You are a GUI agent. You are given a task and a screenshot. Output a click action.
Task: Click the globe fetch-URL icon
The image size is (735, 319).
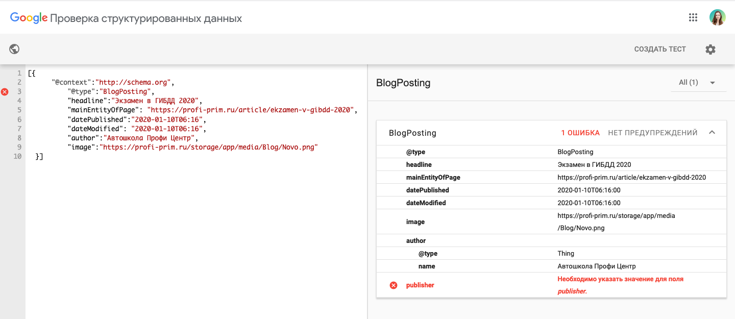coord(14,49)
